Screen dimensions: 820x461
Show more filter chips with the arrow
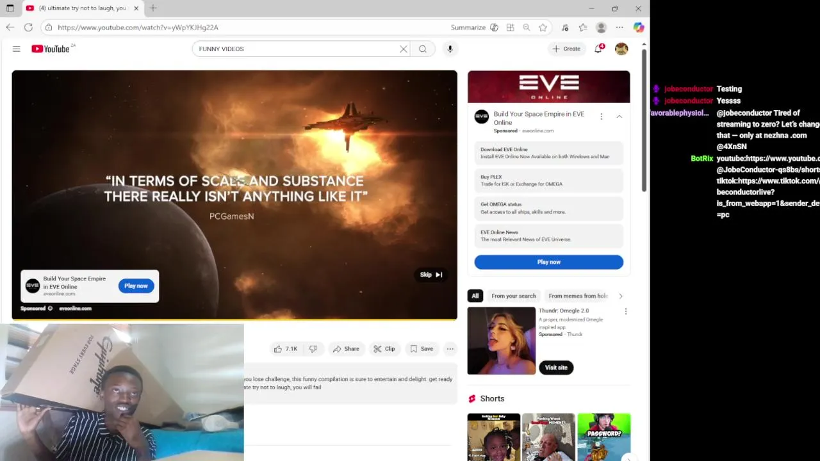[620, 296]
